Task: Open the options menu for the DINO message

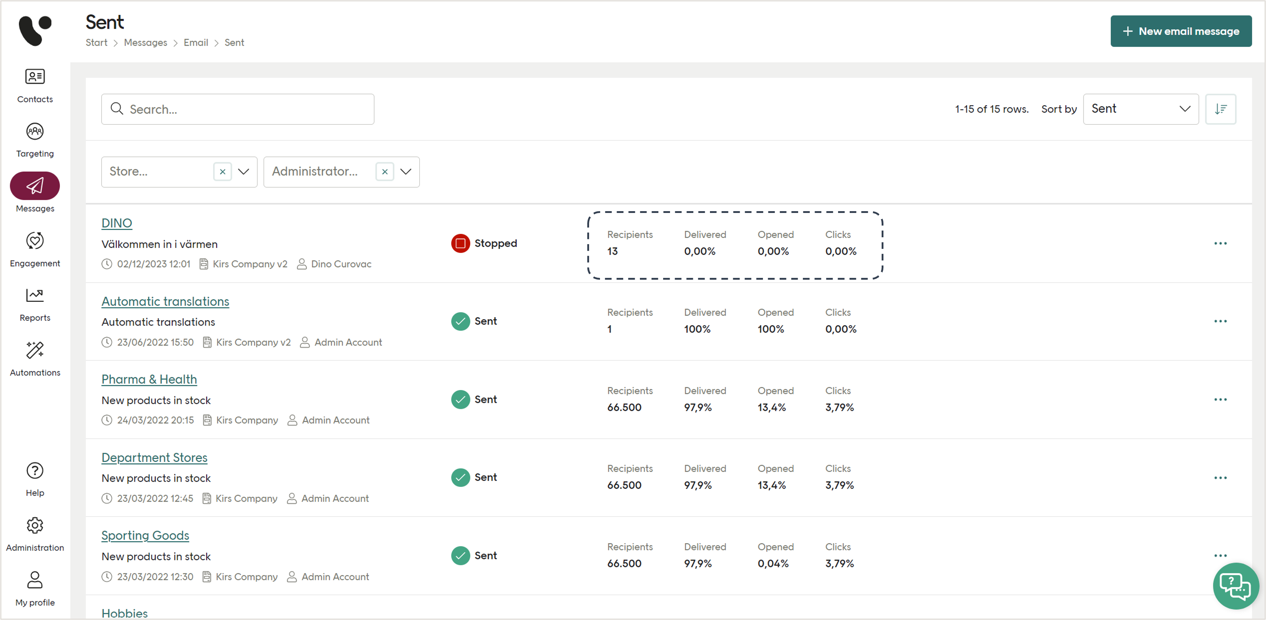Action: pyautogui.click(x=1221, y=243)
